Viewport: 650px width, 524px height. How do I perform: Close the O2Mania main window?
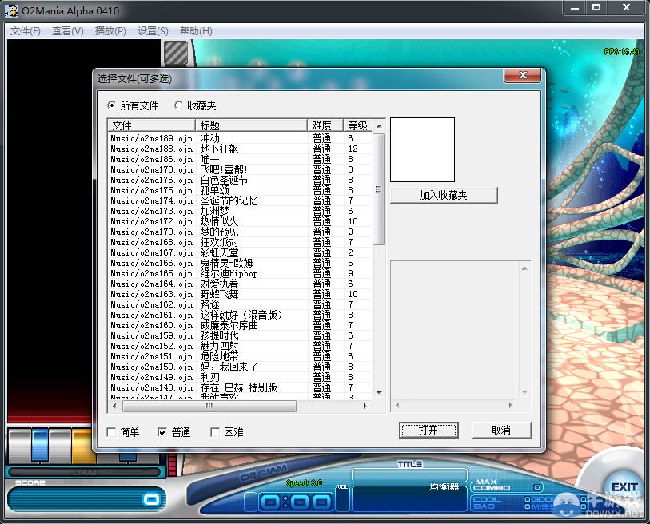coord(626,8)
